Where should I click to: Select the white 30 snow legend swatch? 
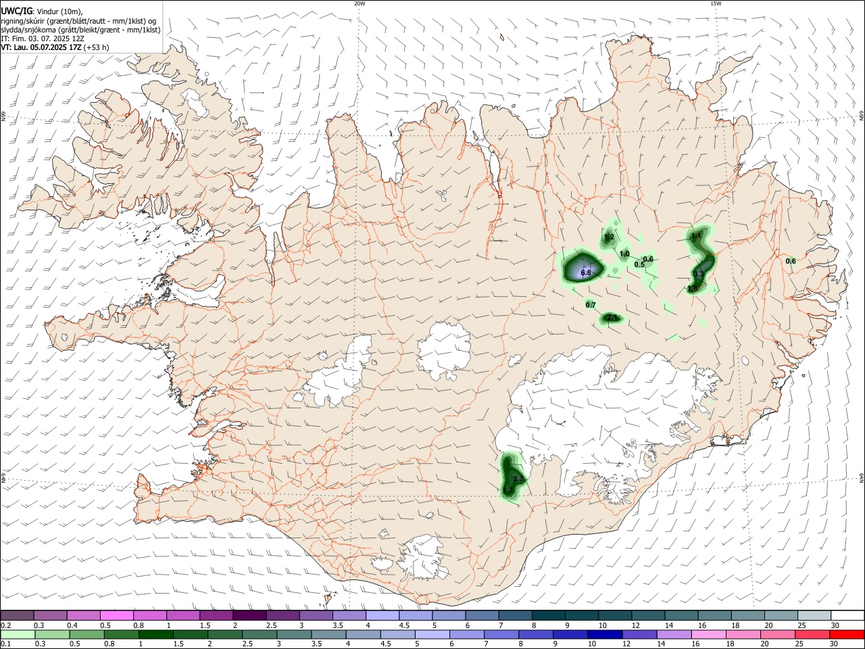(x=847, y=615)
